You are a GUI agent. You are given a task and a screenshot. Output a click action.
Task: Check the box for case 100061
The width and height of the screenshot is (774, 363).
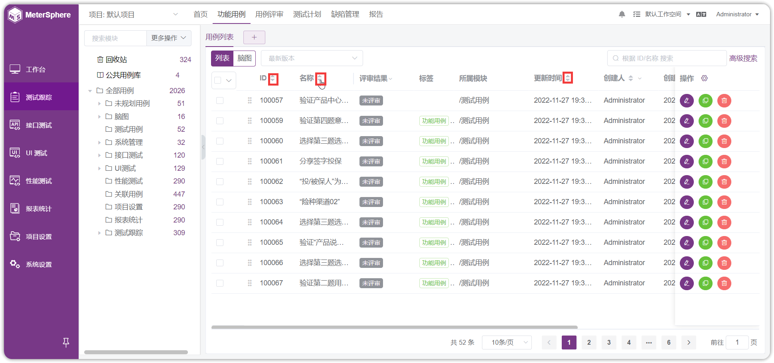pos(220,161)
